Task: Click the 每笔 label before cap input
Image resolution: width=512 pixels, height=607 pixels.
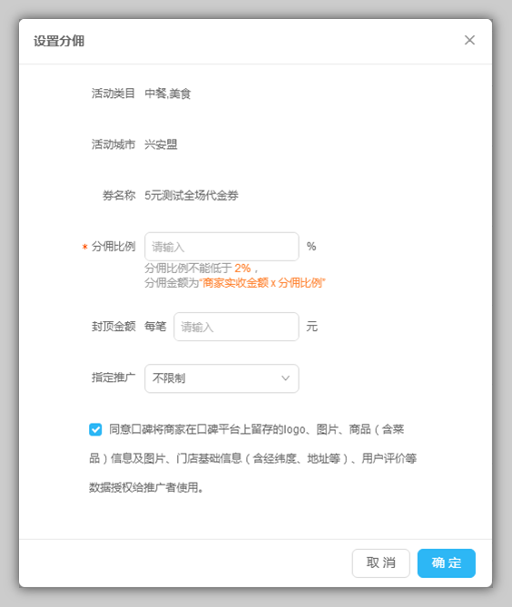Action: point(155,327)
